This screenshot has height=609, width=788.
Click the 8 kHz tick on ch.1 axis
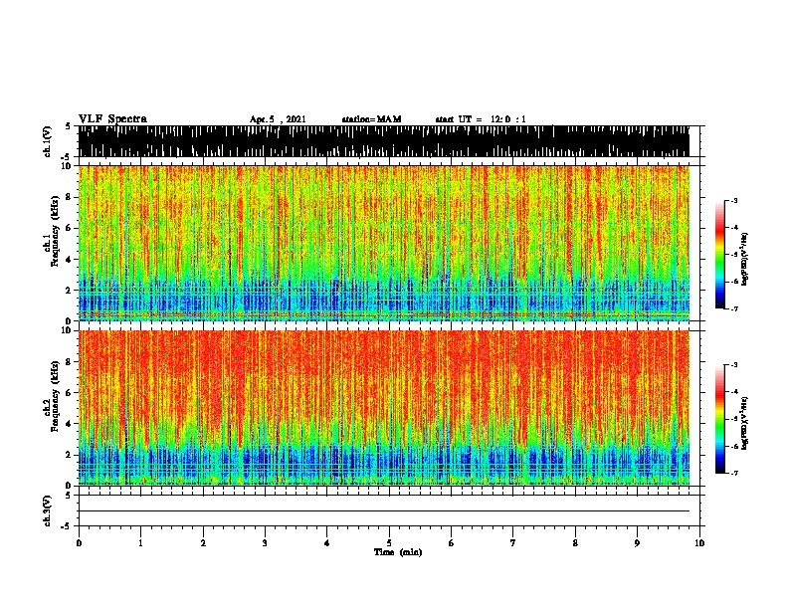point(70,197)
